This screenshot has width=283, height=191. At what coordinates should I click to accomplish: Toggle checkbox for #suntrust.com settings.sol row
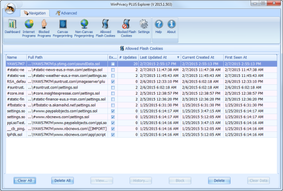pyautogui.click(x=113, y=87)
